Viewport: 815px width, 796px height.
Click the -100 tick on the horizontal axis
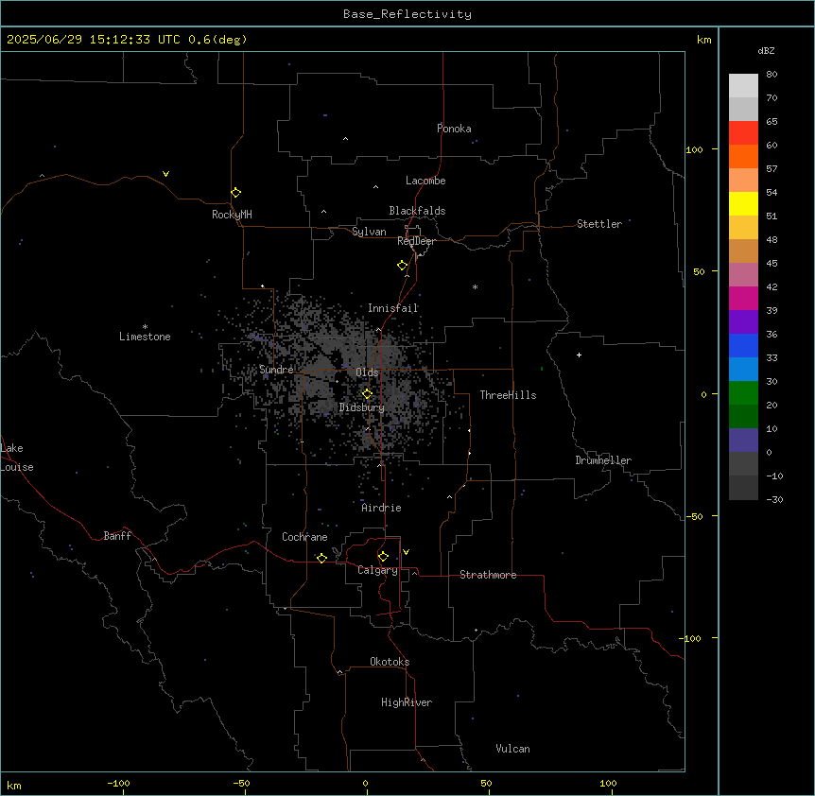pyautogui.click(x=118, y=783)
